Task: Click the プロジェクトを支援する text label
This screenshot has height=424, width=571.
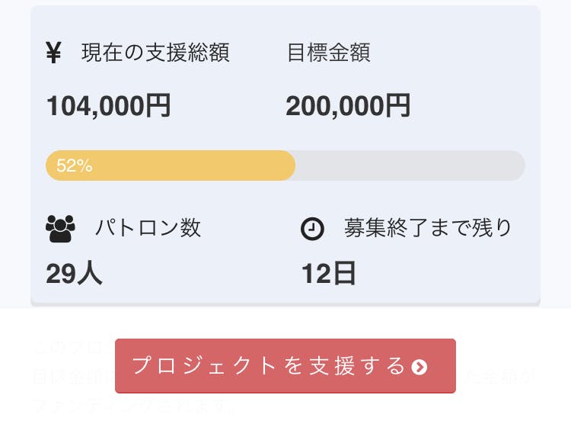Action: pyautogui.click(x=269, y=366)
